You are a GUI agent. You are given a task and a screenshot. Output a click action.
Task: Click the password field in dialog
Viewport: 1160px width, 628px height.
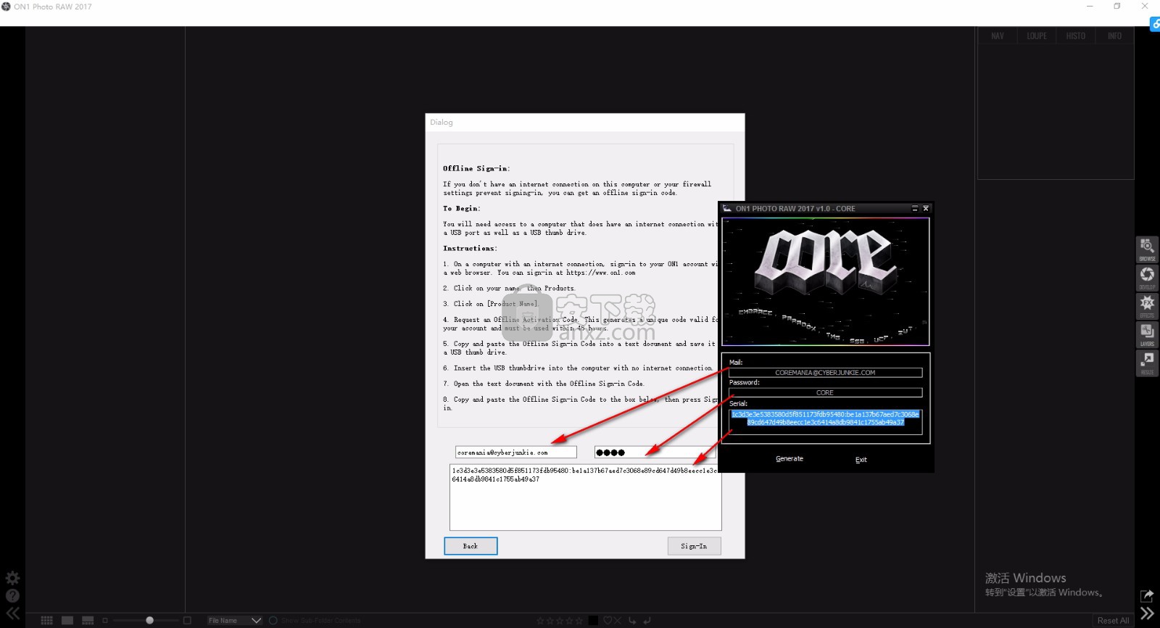coord(655,453)
